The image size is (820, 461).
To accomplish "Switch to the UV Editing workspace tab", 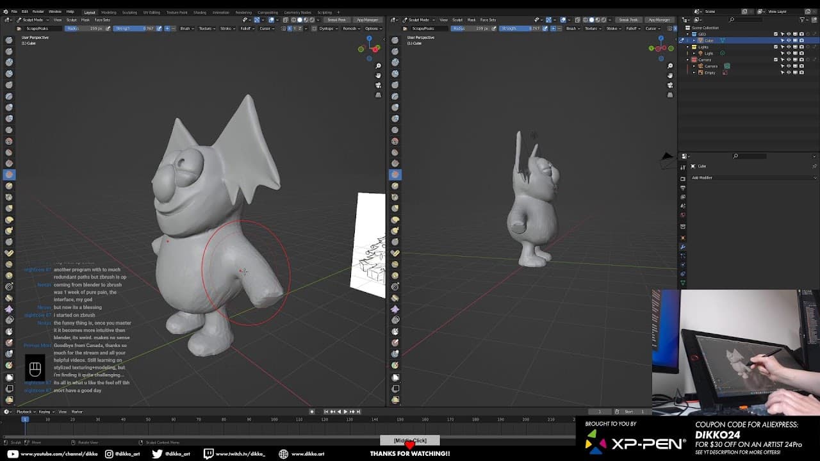I will coord(152,12).
